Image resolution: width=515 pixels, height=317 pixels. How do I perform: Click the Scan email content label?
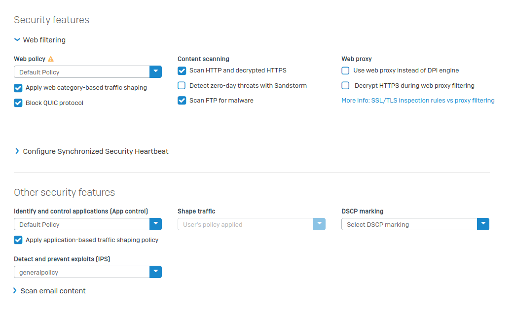tap(53, 291)
